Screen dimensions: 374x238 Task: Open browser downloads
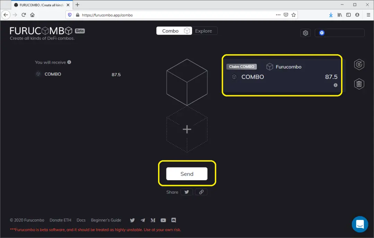click(x=331, y=15)
